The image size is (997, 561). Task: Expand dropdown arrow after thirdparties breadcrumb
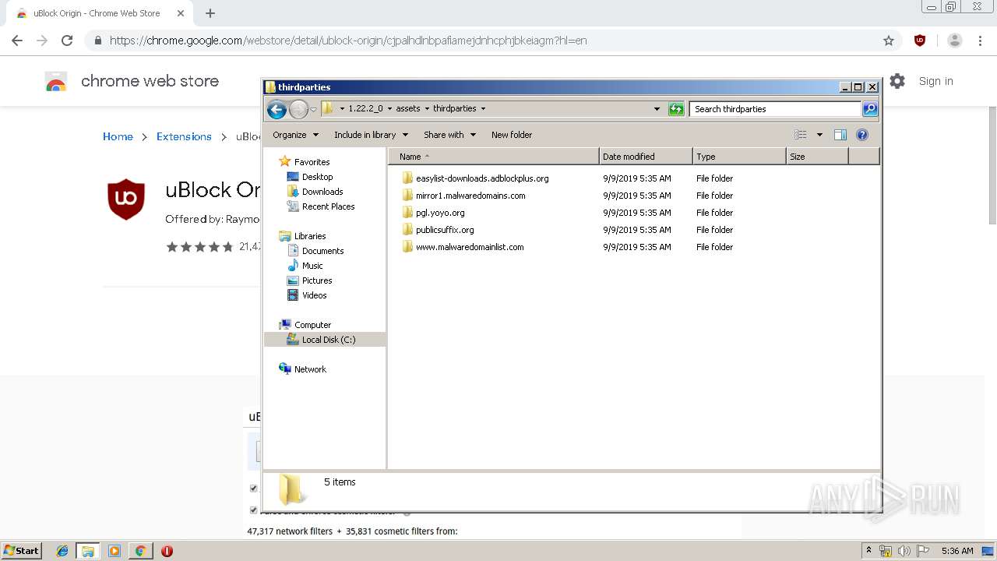(483, 109)
